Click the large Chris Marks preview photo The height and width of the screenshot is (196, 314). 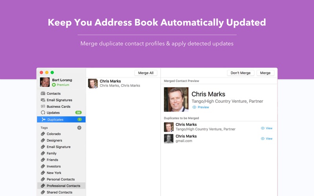176,100
